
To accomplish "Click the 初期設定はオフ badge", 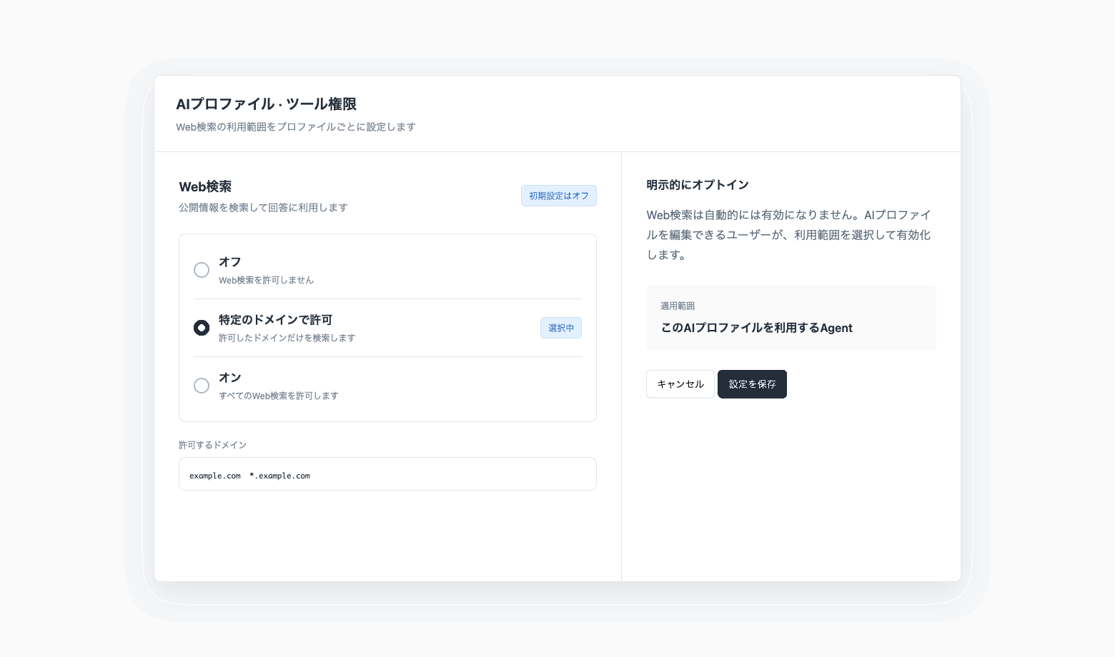I will (x=559, y=196).
